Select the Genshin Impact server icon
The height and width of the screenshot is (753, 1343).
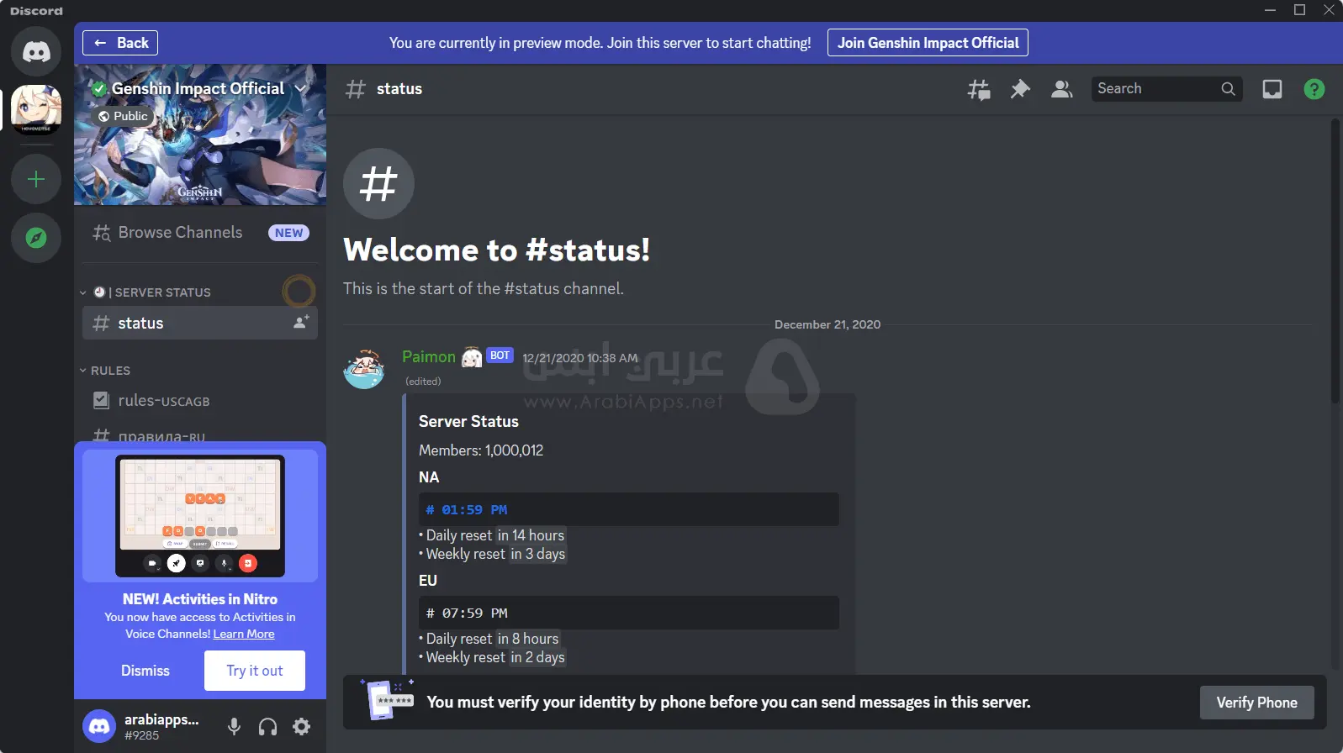(36, 109)
